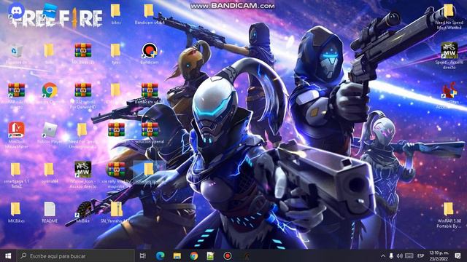Select the red figure shortcut under Speed icon
Image resolution: width=467 pixels, height=262 pixels.
449,90
